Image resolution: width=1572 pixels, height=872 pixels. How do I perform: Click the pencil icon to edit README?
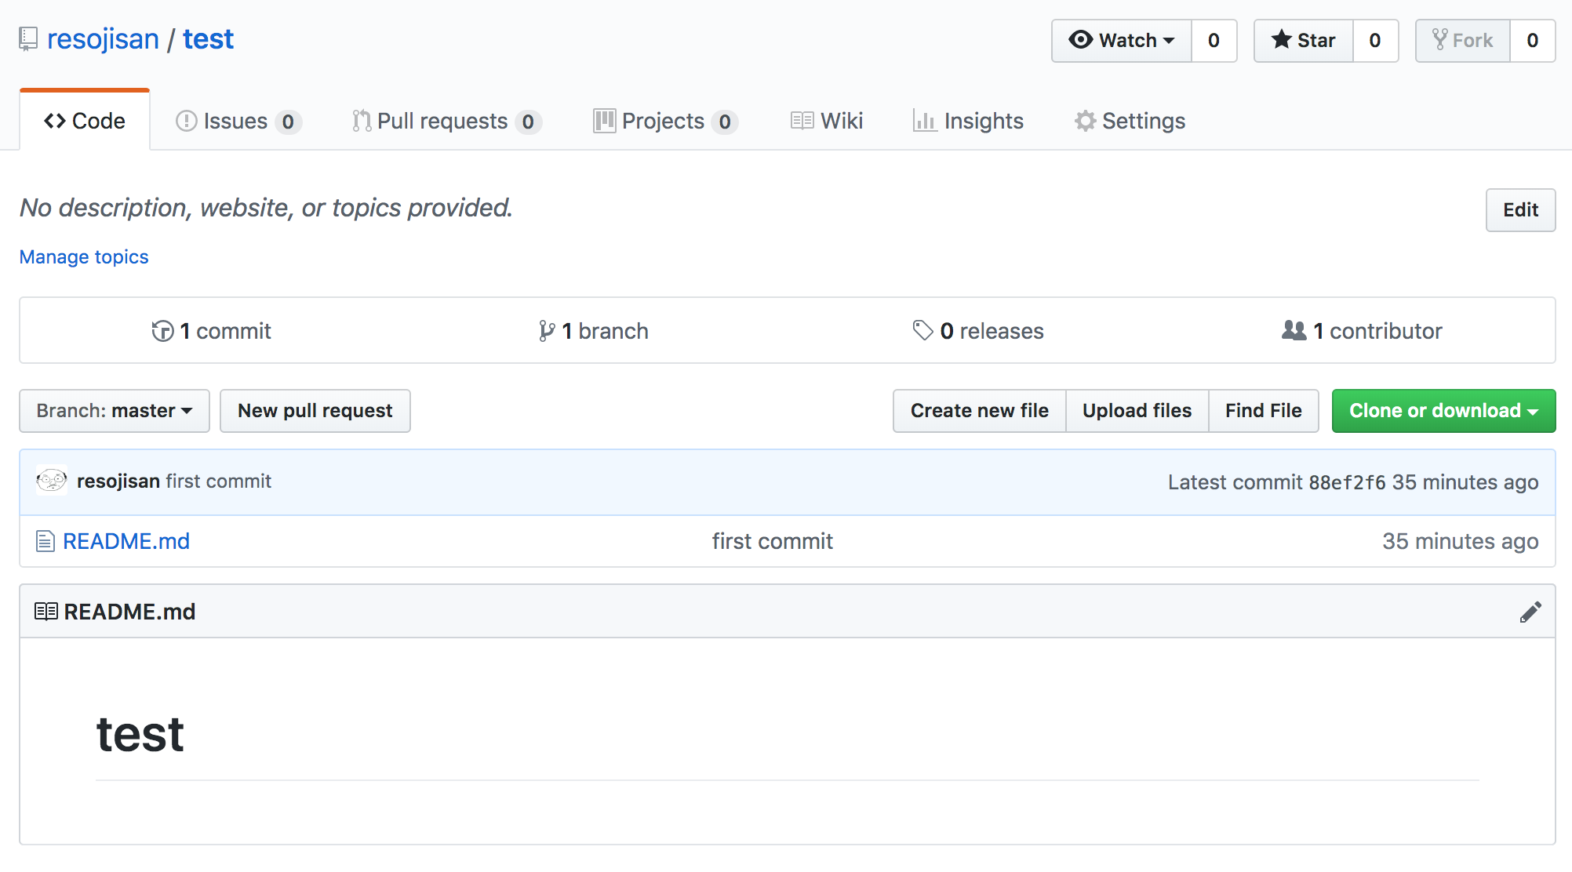[1530, 612]
